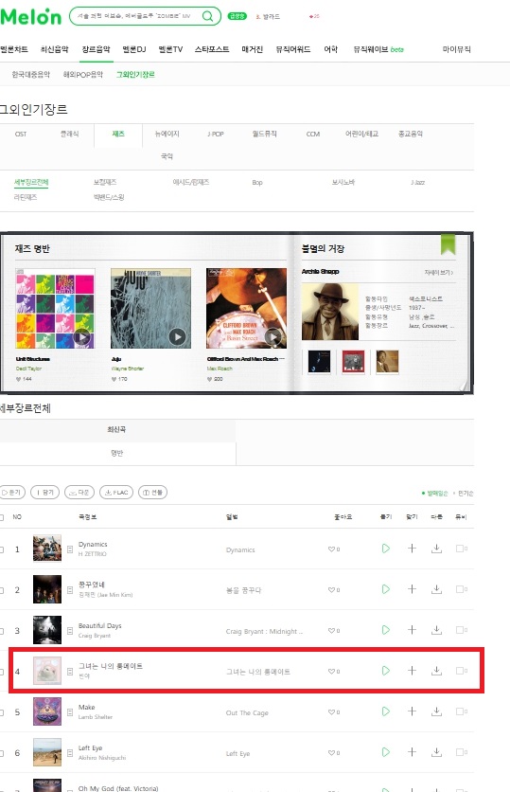Screen dimensions: 510x792
Task: Open song details icon beside Left Eye title
Action: tap(70, 752)
